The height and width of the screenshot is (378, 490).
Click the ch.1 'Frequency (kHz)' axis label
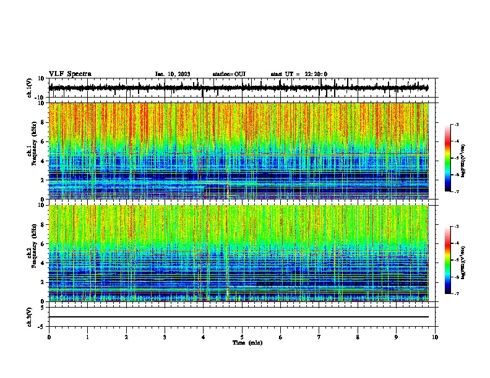33,144
